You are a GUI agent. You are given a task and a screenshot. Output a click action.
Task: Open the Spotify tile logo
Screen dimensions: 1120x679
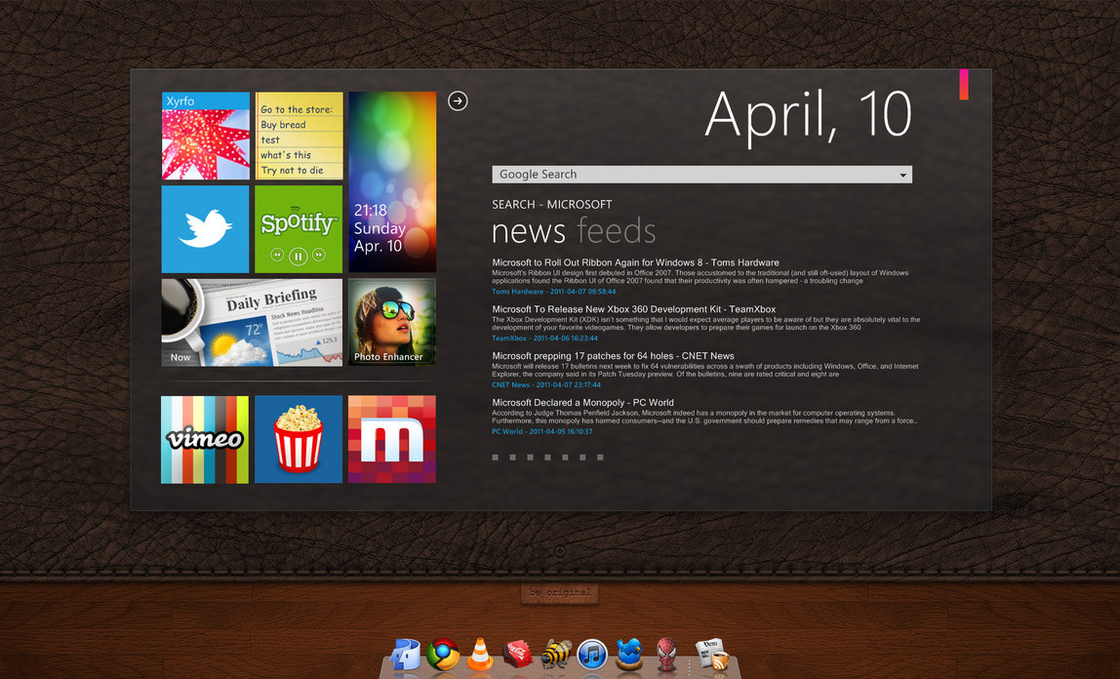coord(299,222)
